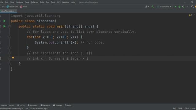Build the project with the green hammer icon
Image resolution: width=196 pixels, height=110 pixels.
coord(153,7)
